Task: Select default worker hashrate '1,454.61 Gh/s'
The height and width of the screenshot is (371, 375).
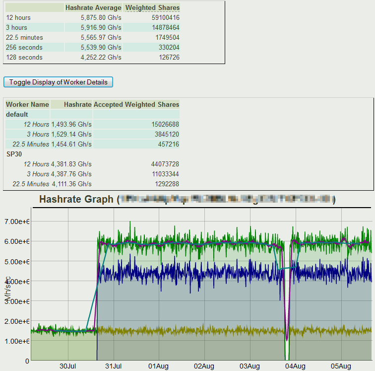Action: (71, 145)
